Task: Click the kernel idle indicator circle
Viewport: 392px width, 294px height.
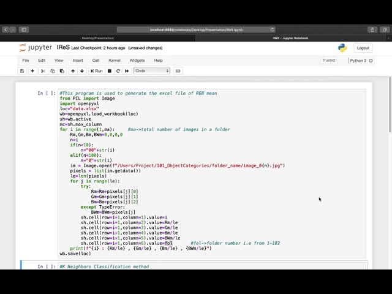Action: coord(371,61)
